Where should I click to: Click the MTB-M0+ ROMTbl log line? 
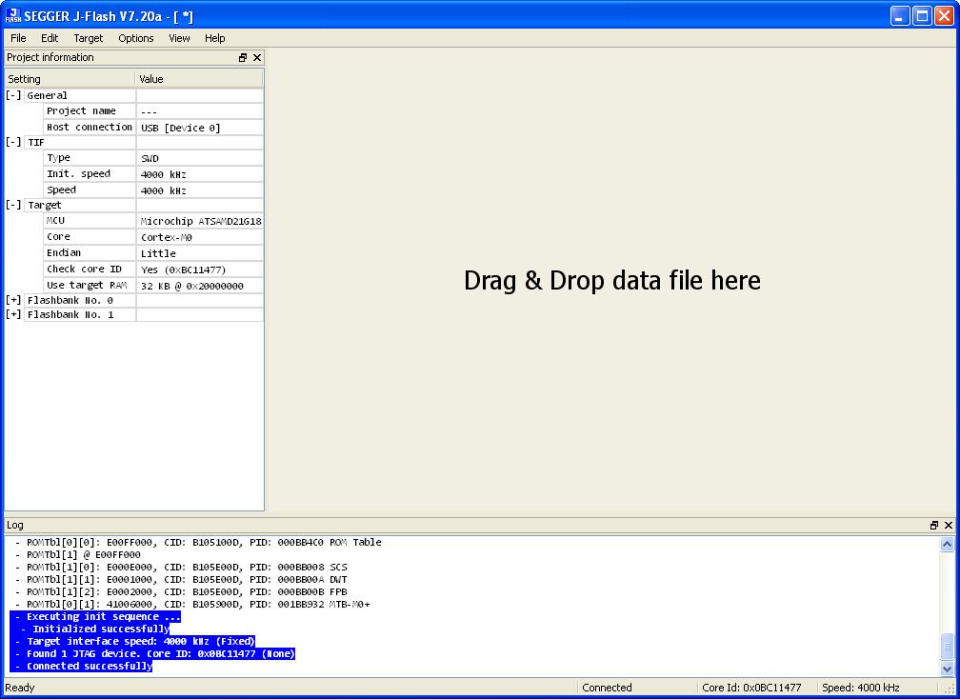pyautogui.click(x=192, y=604)
